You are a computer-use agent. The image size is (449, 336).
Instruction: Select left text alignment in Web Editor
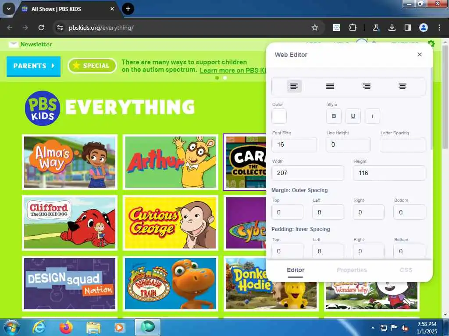[x=294, y=86]
